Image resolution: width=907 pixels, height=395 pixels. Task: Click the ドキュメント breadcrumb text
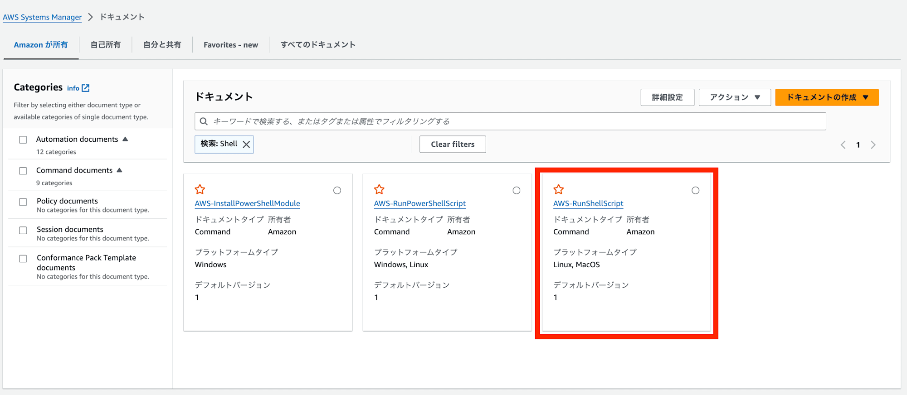[x=122, y=17]
